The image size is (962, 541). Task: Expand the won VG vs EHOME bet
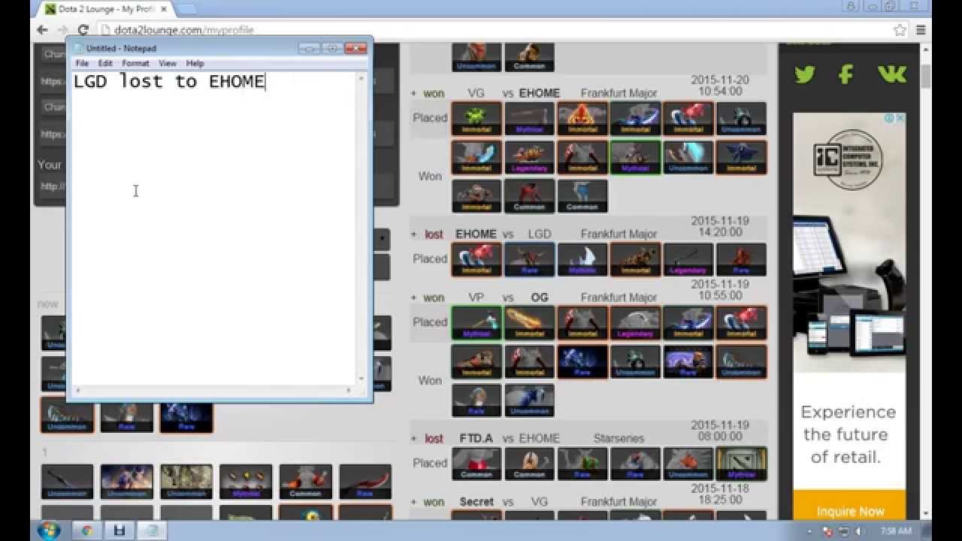click(413, 94)
